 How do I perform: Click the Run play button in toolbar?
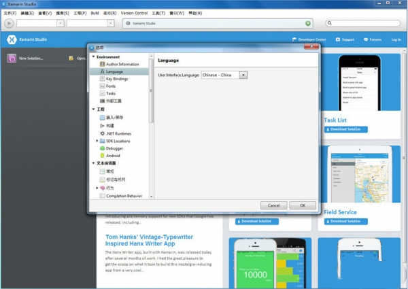point(9,23)
